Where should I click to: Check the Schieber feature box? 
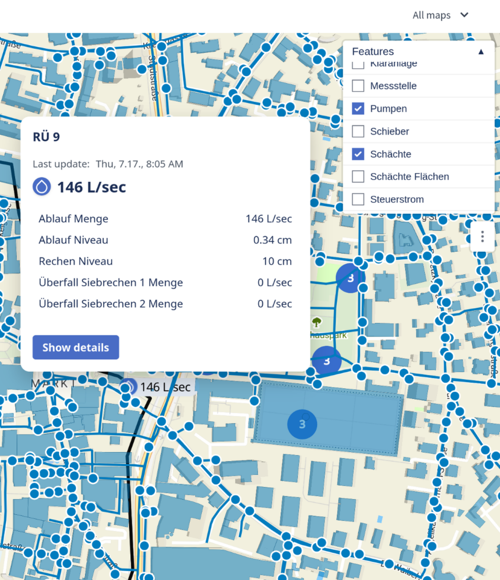(357, 131)
